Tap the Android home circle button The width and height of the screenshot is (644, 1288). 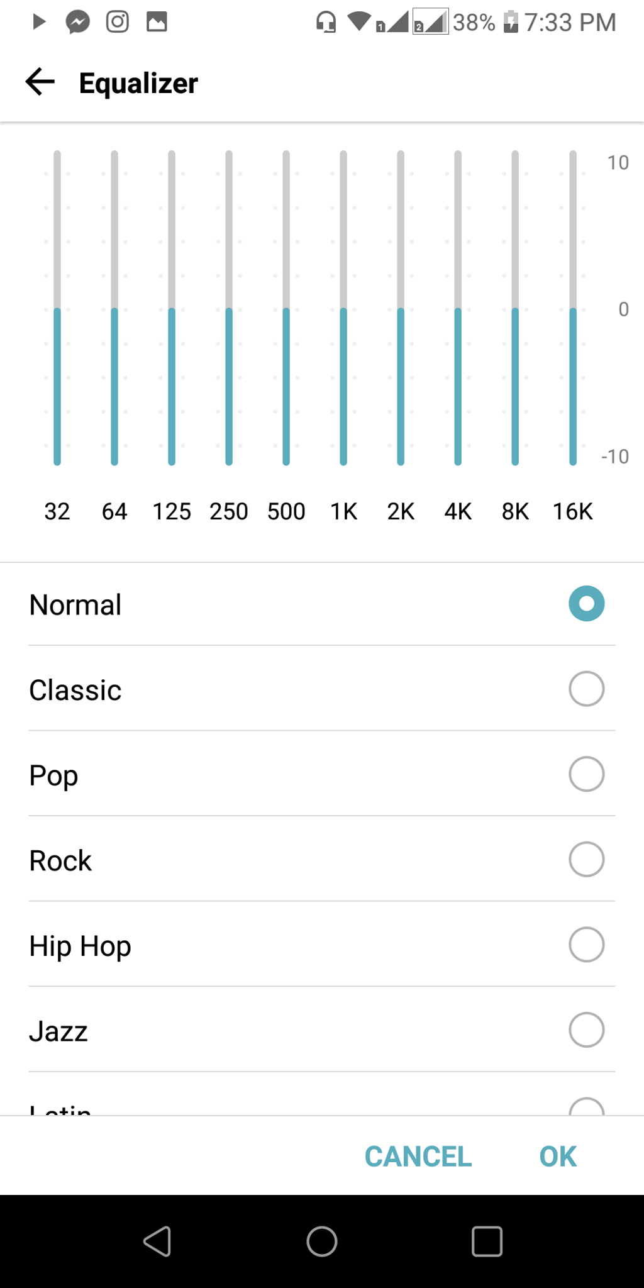(x=322, y=1241)
